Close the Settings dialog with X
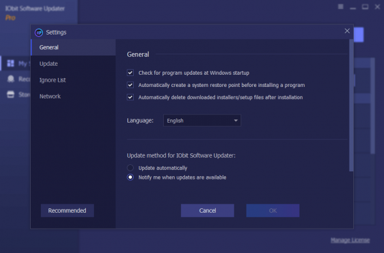384x253 pixels. [347, 31]
